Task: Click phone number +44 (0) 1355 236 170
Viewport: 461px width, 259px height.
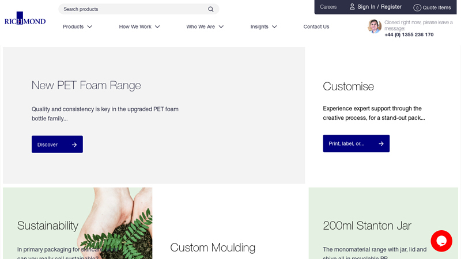Action: [x=409, y=35]
